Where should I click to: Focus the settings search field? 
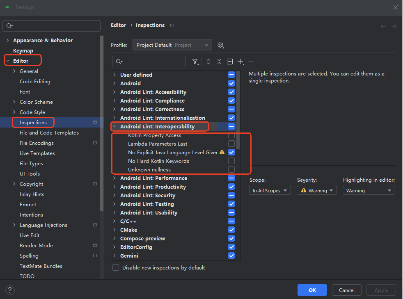tap(51, 26)
